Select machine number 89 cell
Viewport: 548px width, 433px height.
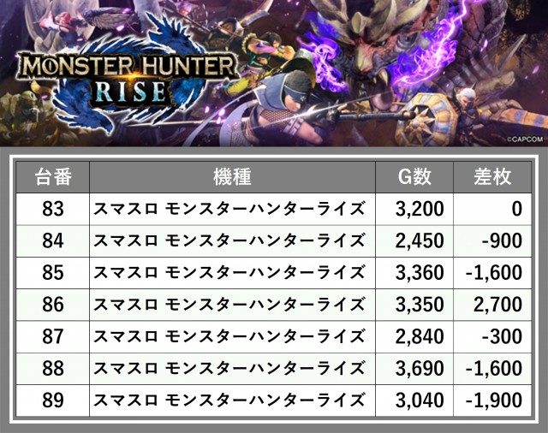[x=53, y=400]
